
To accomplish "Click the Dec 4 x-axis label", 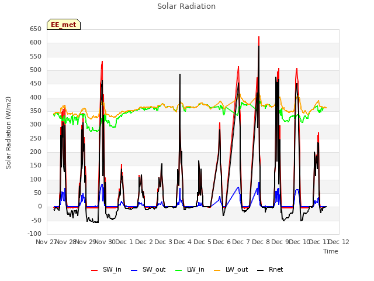I will click(182, 242).
